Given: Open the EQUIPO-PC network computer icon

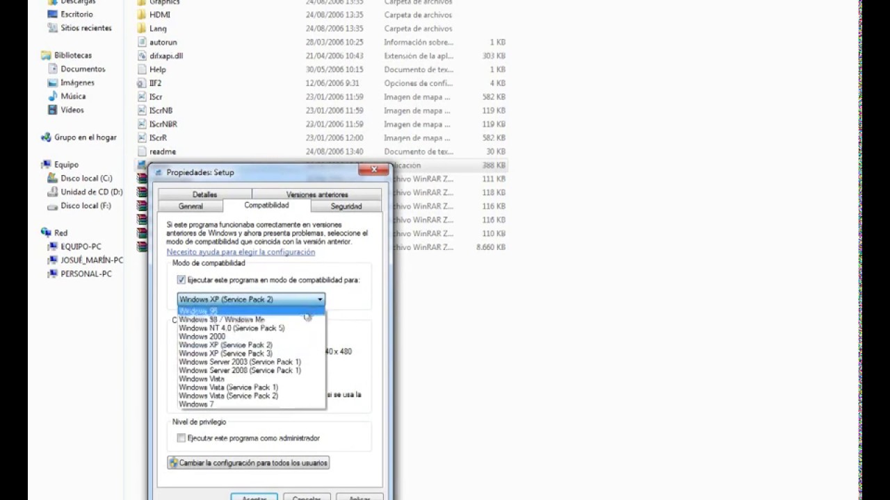Looking at the screenshot, I should click(53, 247).
